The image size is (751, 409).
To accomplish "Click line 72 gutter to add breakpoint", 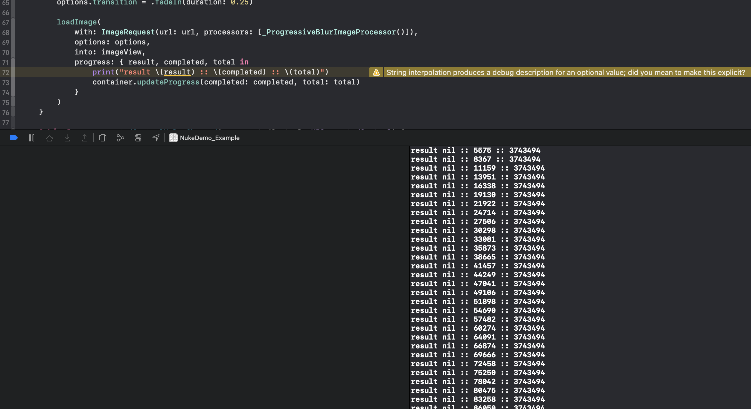I will point(6,72).
